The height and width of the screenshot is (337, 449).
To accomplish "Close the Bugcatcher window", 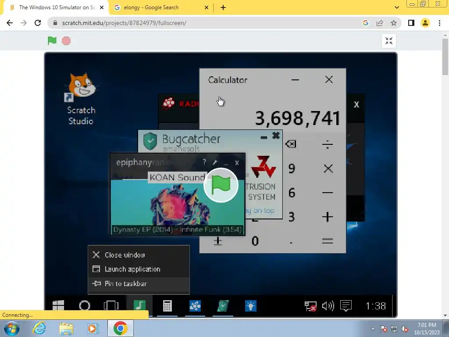I will (276, 135).
